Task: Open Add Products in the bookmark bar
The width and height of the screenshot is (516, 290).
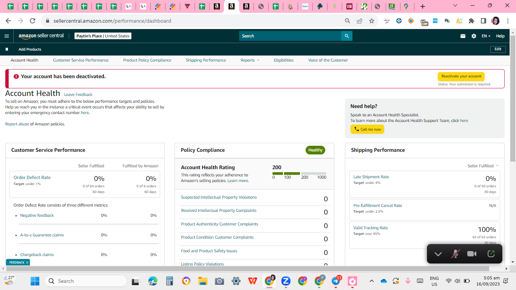Action: point(30,49)
